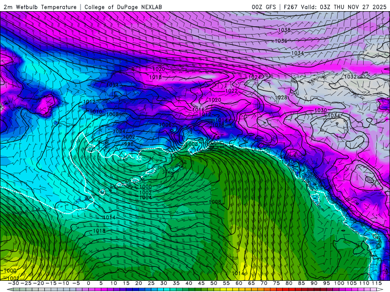This screenshot has height=292, width=390.
Task: Click 'F267 Valid: 03Z THU NOV 27 2025' text
Action: tap(335, 7)
